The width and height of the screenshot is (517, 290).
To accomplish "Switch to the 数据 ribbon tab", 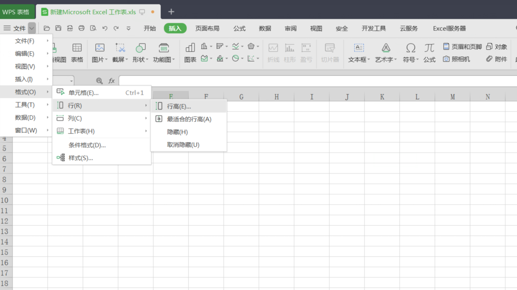I will [265, 29].
